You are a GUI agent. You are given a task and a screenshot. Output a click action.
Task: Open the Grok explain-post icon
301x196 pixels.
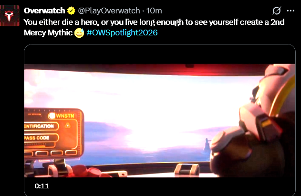click(x=277, y=11)
